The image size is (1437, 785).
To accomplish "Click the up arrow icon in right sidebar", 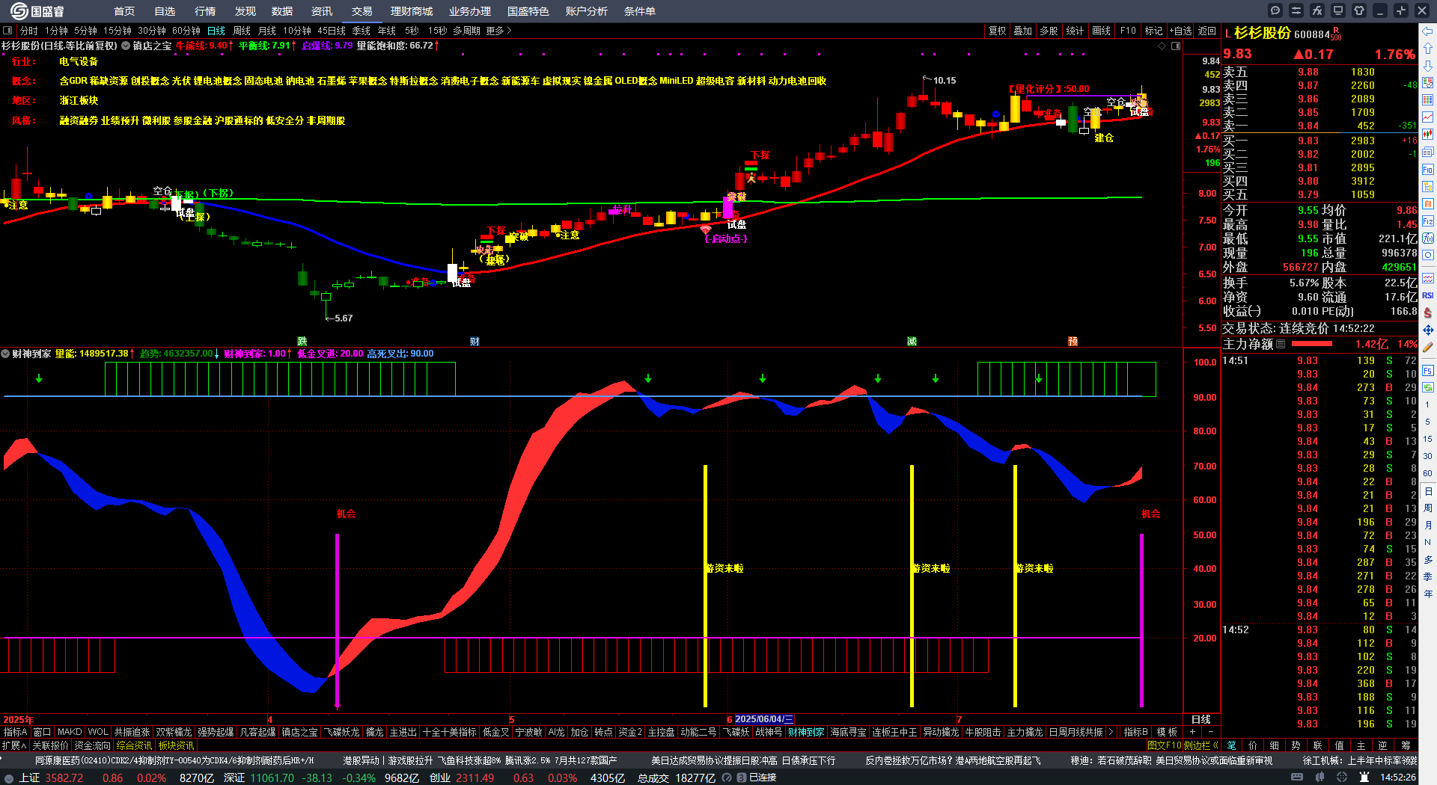I will pos(1428,48).
